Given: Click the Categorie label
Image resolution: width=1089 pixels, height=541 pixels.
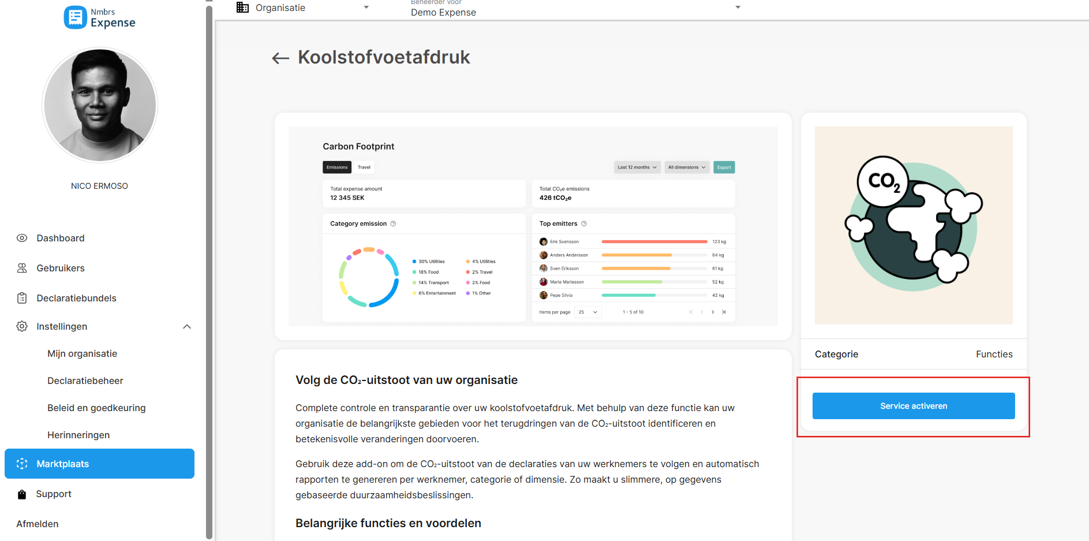Looking at the screenshot, I should [836, 354].
